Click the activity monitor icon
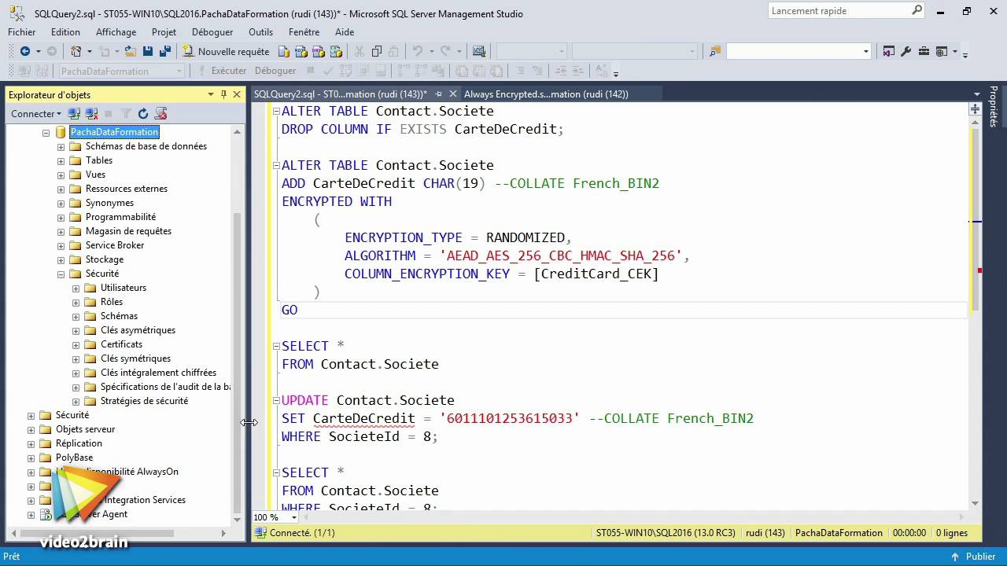This screenshot has height=566, width=1007. (479, 51)
